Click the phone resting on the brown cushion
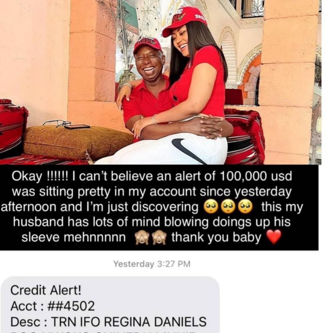Viewport: 333px width, 333px height. (77, 127)
